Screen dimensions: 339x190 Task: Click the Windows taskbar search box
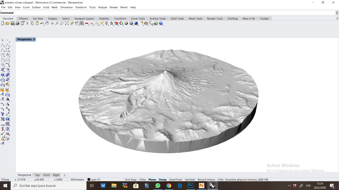pos(49,186)
